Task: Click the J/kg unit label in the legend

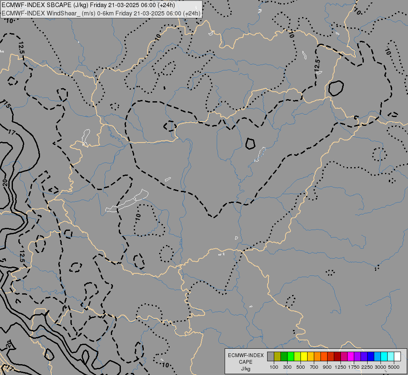Action: tap(245, 369)
